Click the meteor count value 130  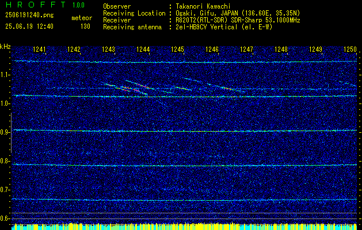85,26
